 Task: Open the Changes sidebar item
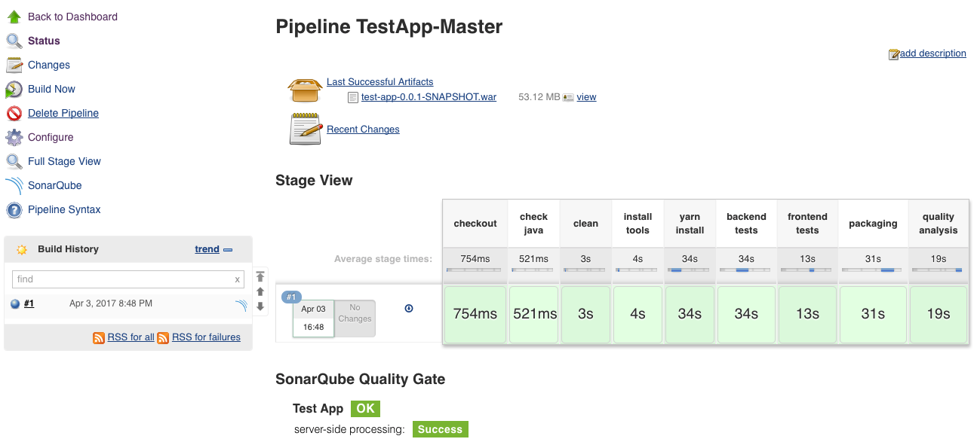[48, 65]
